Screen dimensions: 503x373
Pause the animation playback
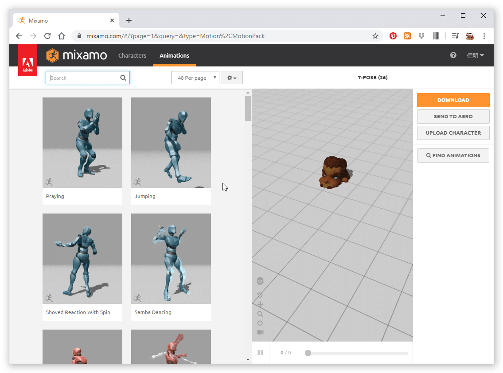261,353
